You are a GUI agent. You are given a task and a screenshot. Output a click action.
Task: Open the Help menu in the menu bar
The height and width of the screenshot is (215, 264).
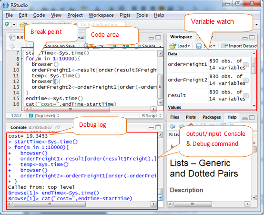point(159,15)
